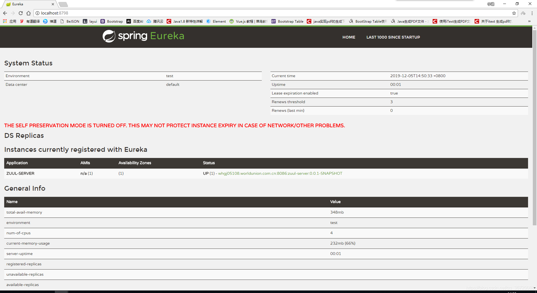
Task: Click the Data center value default
Action: [x=173, y=84]
